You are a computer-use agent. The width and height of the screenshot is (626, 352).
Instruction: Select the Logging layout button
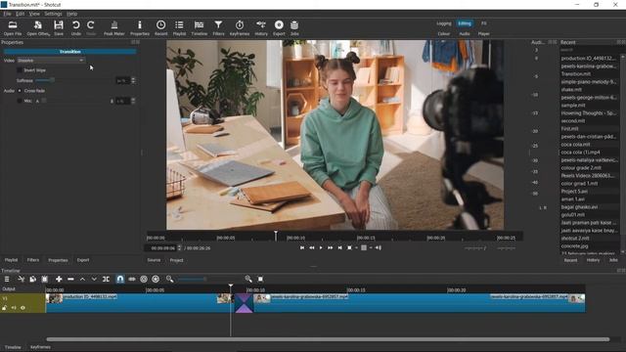(444, 23)
